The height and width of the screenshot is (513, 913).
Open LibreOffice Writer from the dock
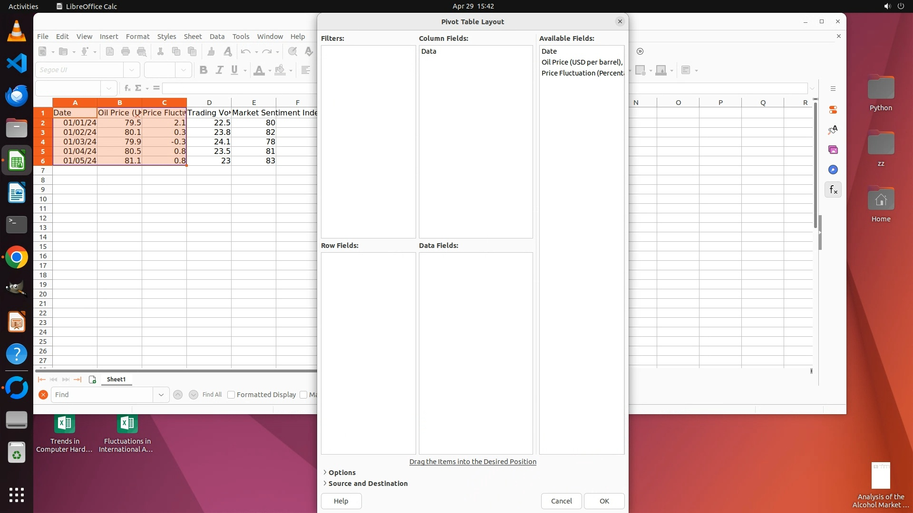(x=17, y=193)
